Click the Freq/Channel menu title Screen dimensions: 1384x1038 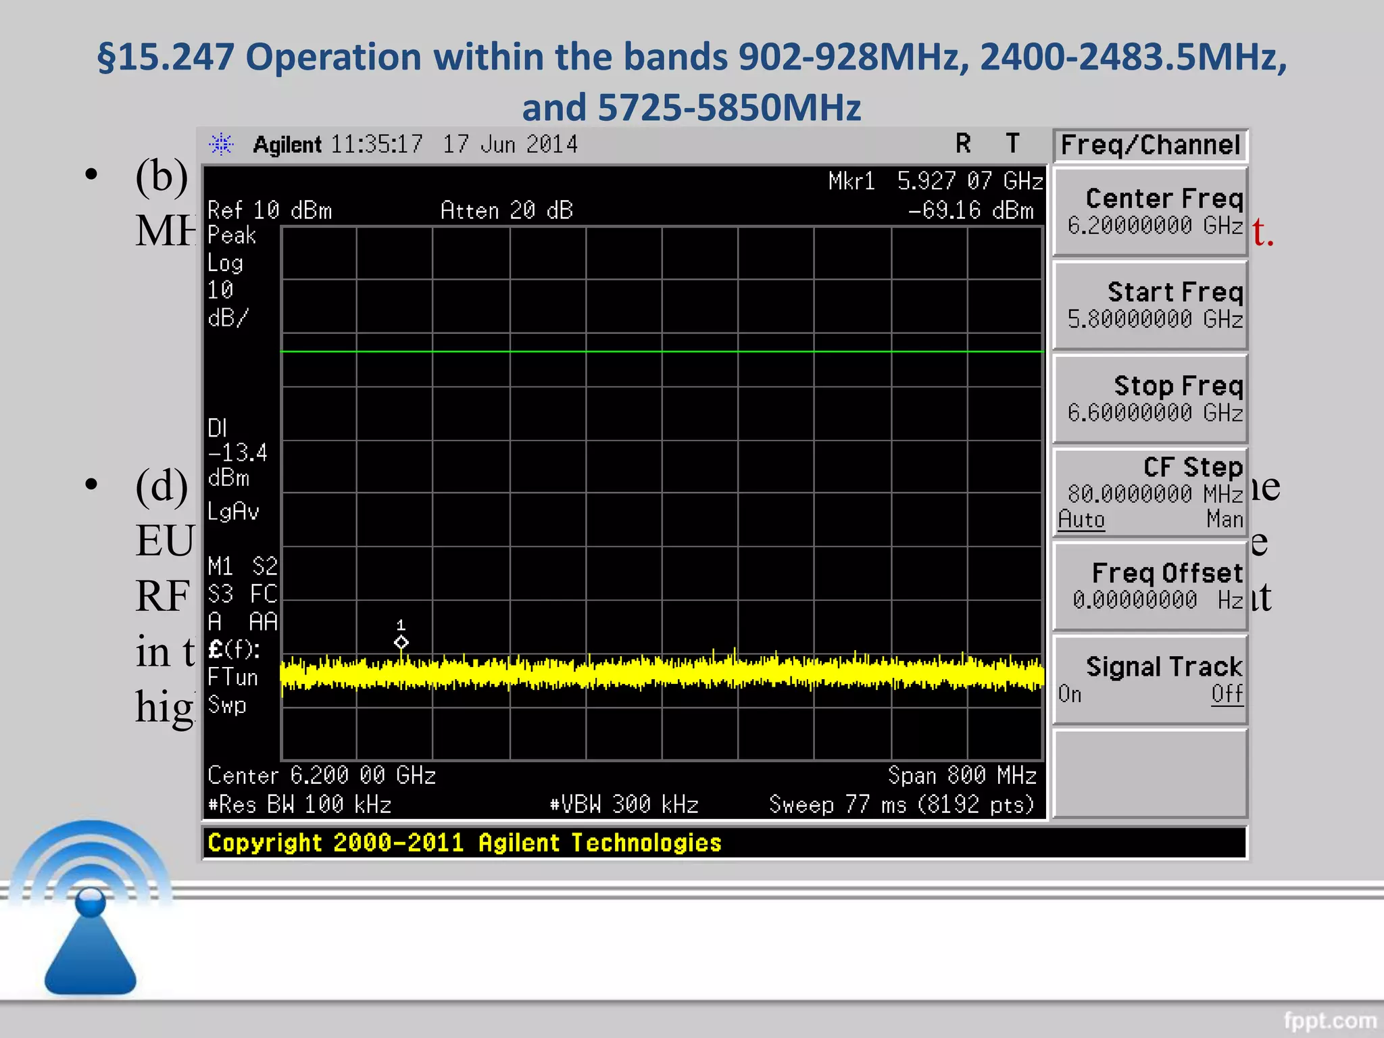[x=1150, y=145]
